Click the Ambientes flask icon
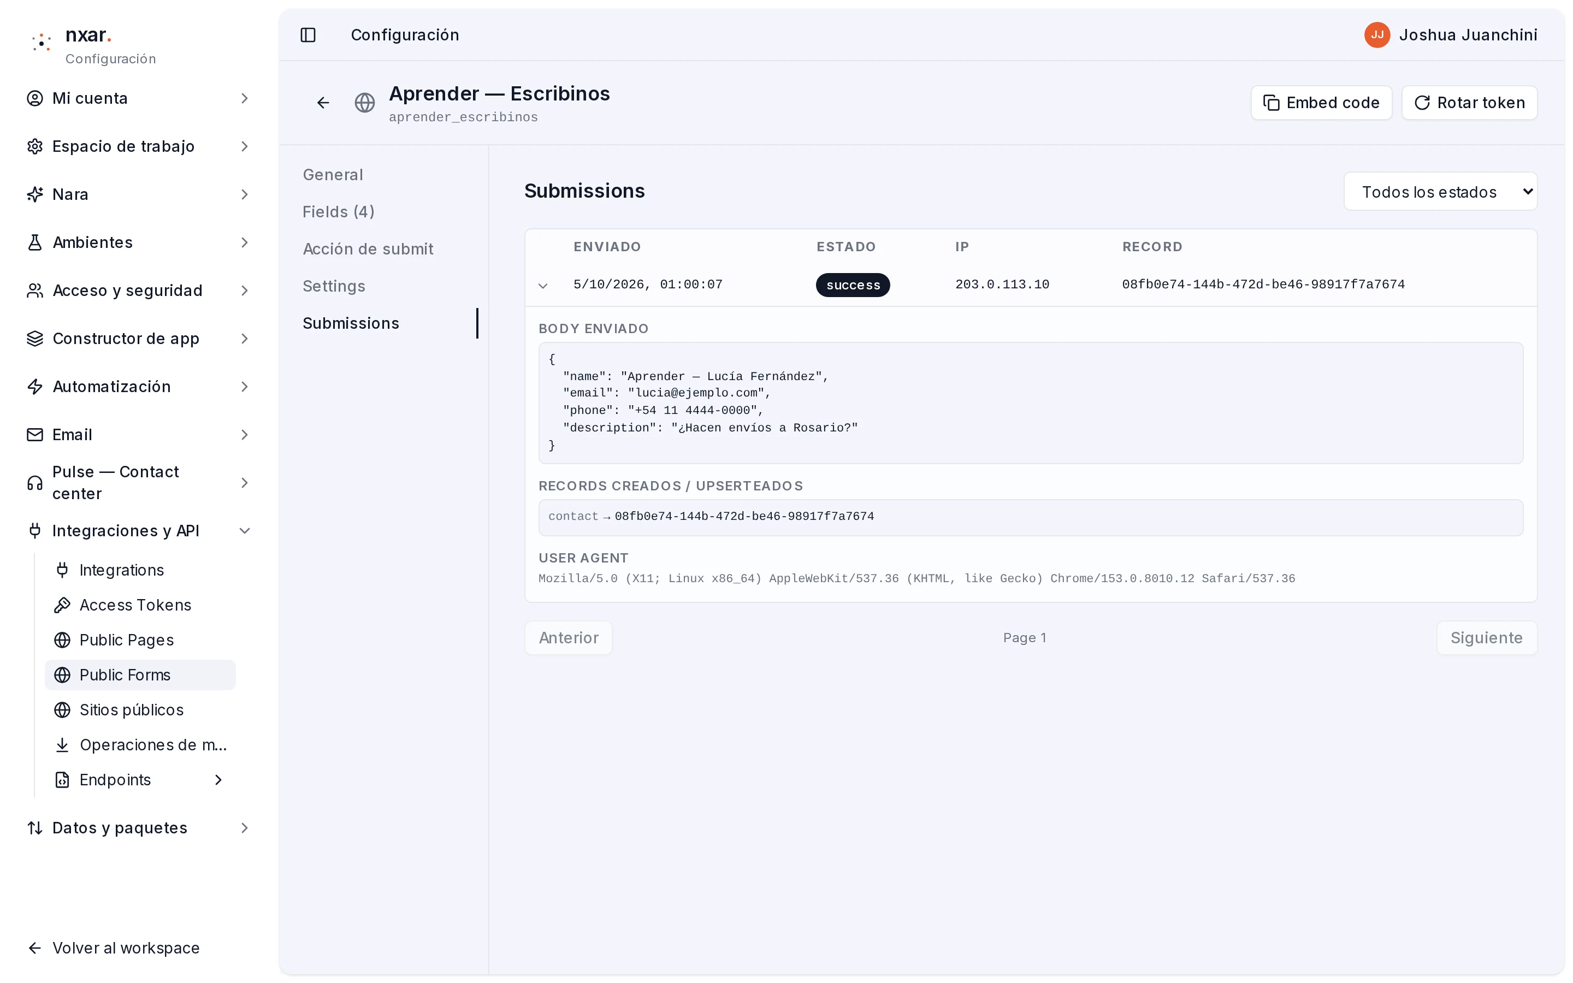 [35, 242]
